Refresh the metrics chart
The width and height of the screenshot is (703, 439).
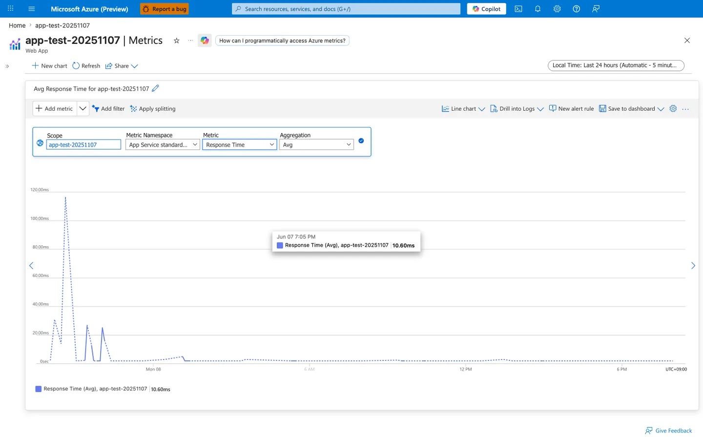point(86,66)
